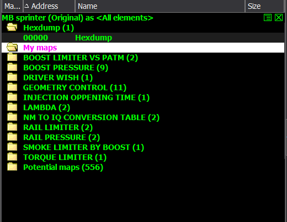Select NM TO IQ CONVERSION TABLE (2)

pos(91,117)
